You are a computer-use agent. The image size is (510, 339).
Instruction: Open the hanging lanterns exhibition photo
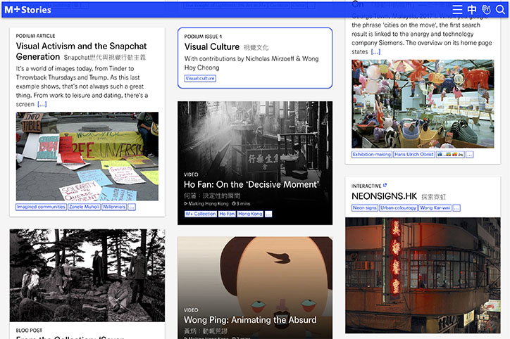pyautogui.click(x=423, y=104)
